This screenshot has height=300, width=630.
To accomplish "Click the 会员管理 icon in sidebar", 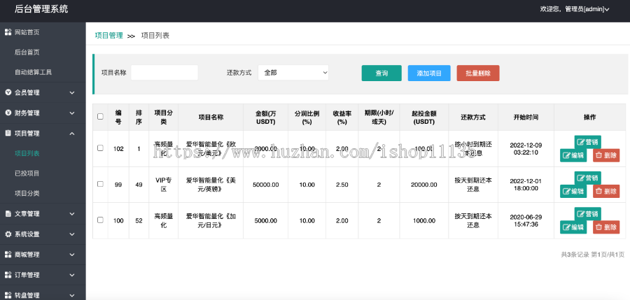I will (8, 92).
